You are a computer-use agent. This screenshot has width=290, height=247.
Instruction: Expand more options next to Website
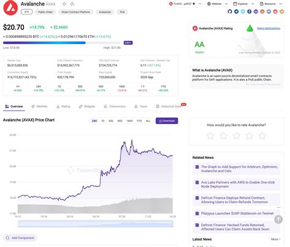click(226, 4)
